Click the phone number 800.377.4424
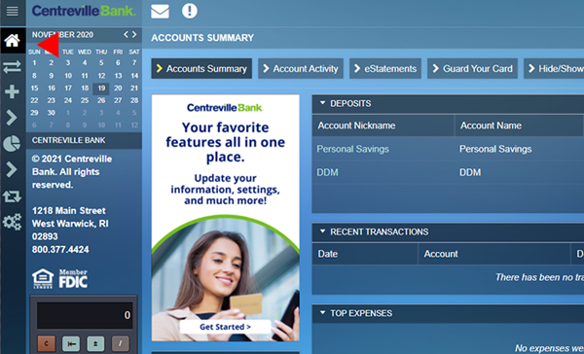Image resolution: width=584 pixels, height=354 pixels. pyautogui.click(x=60, y=249)
